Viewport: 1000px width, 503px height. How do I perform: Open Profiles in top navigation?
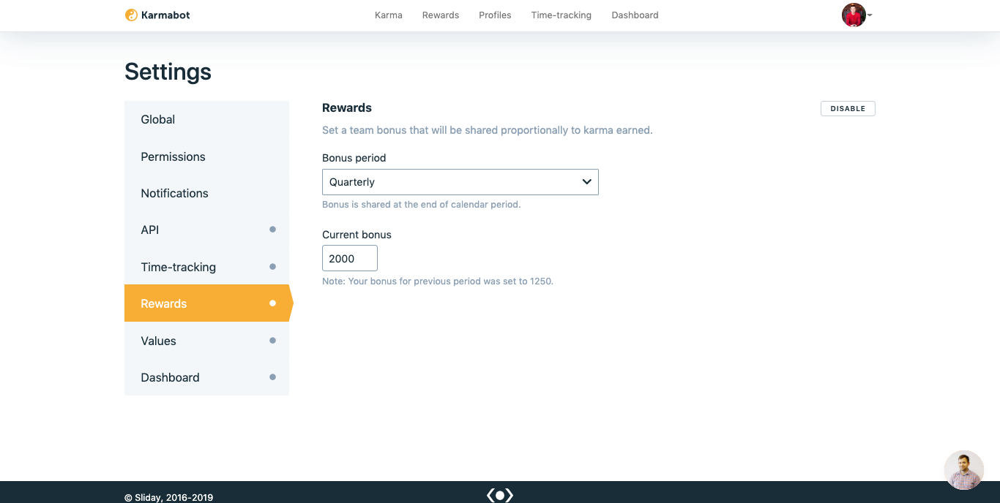click(x=495, y=15)
